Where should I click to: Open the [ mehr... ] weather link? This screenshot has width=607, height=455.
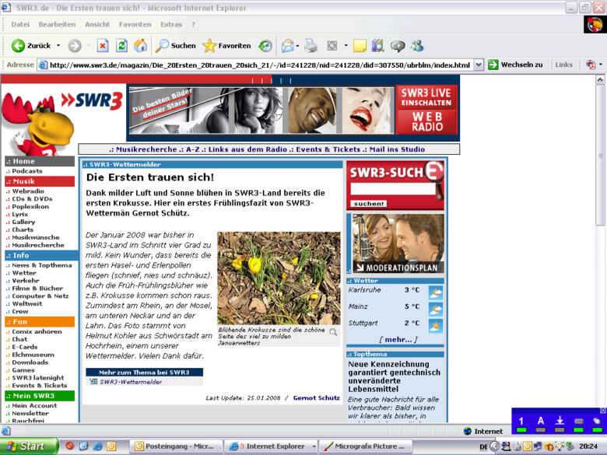pyautogui.click(x=398, y=339)
